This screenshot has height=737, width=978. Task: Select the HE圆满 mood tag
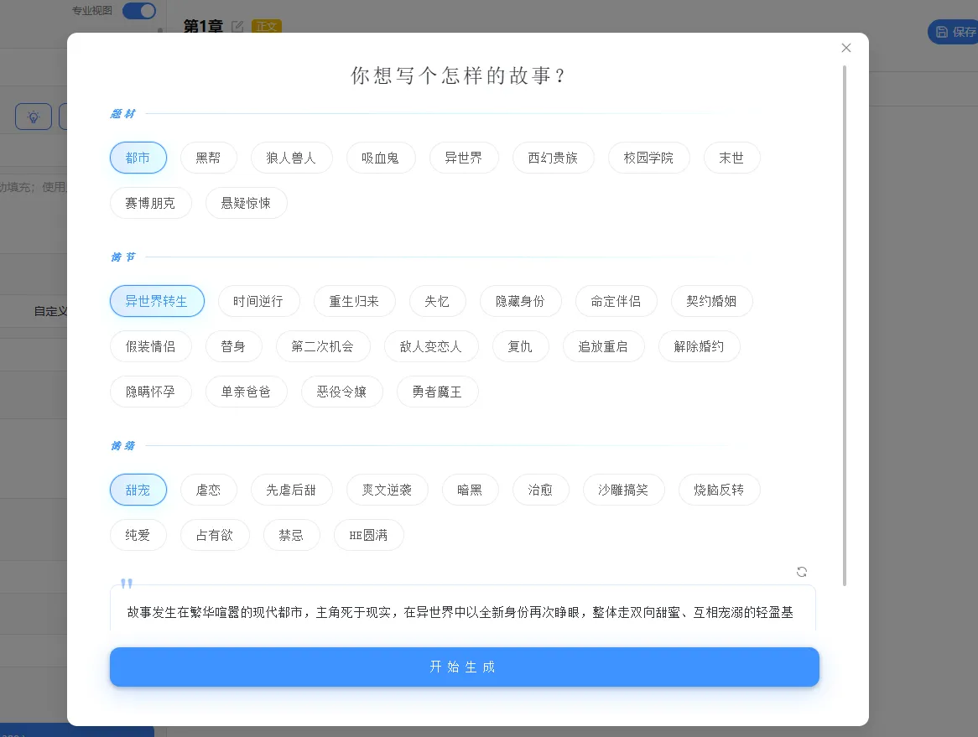[x=368, y=535]
